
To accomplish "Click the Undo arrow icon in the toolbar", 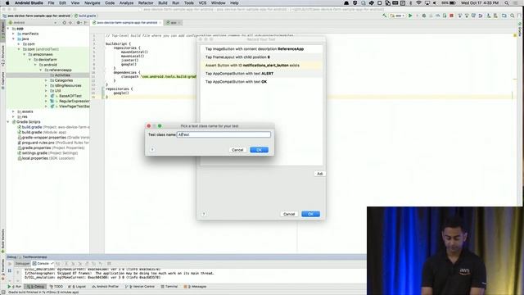I will [481, 16].
